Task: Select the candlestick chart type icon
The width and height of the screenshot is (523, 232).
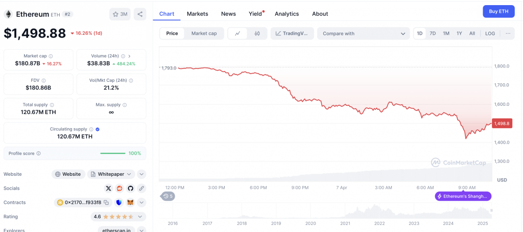Action: tap(257, 33)
